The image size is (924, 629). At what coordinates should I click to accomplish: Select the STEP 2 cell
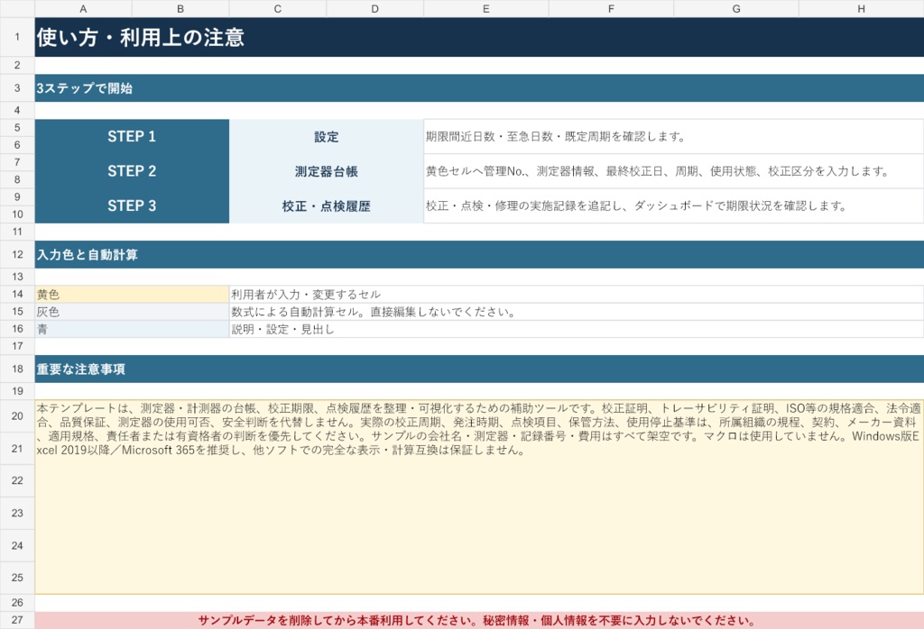click(132, 171)
